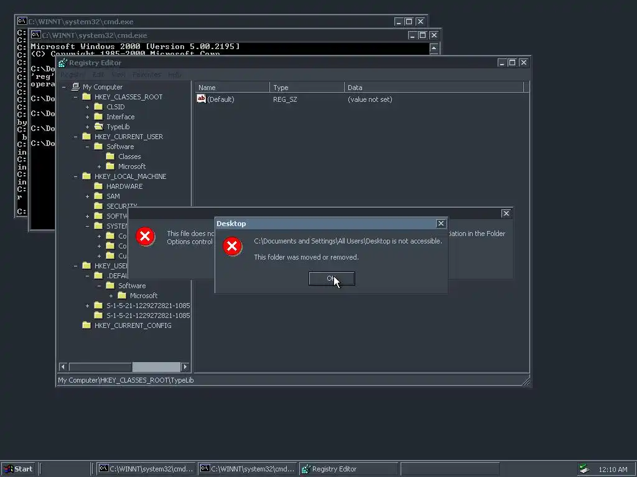Click the CLSID folder icon
637x477 pixels.
[x=98, y=107]
